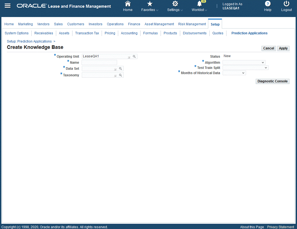
Task: Select the Asset Management tab
Action: [159, 24]
